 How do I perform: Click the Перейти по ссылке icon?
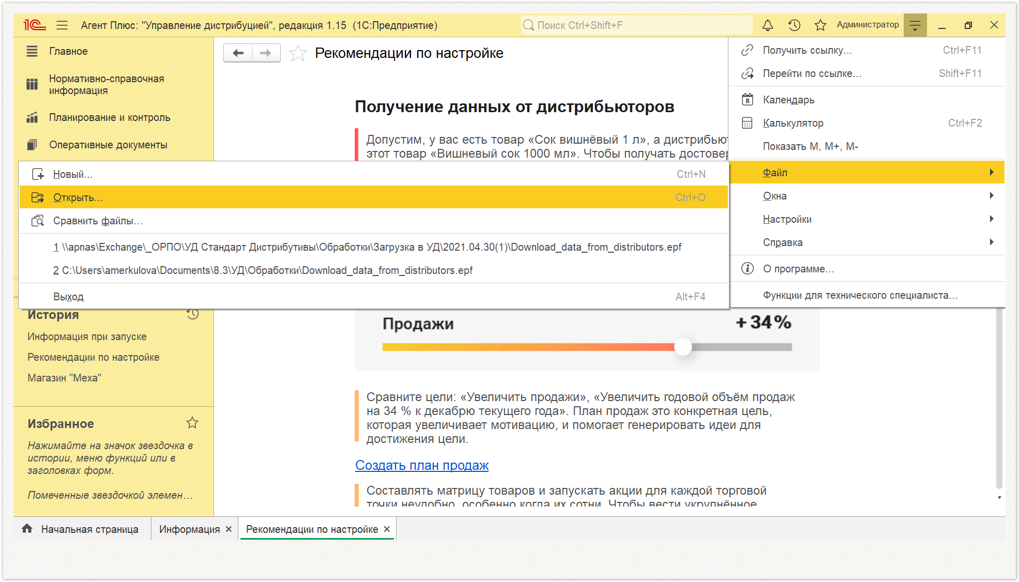[747, 73]
